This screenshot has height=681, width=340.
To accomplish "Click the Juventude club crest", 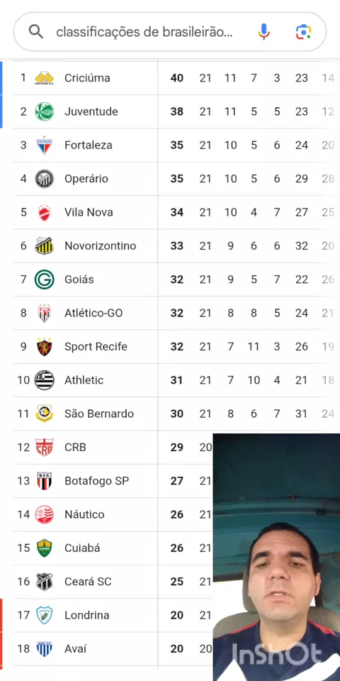I will tap(44, 111).
